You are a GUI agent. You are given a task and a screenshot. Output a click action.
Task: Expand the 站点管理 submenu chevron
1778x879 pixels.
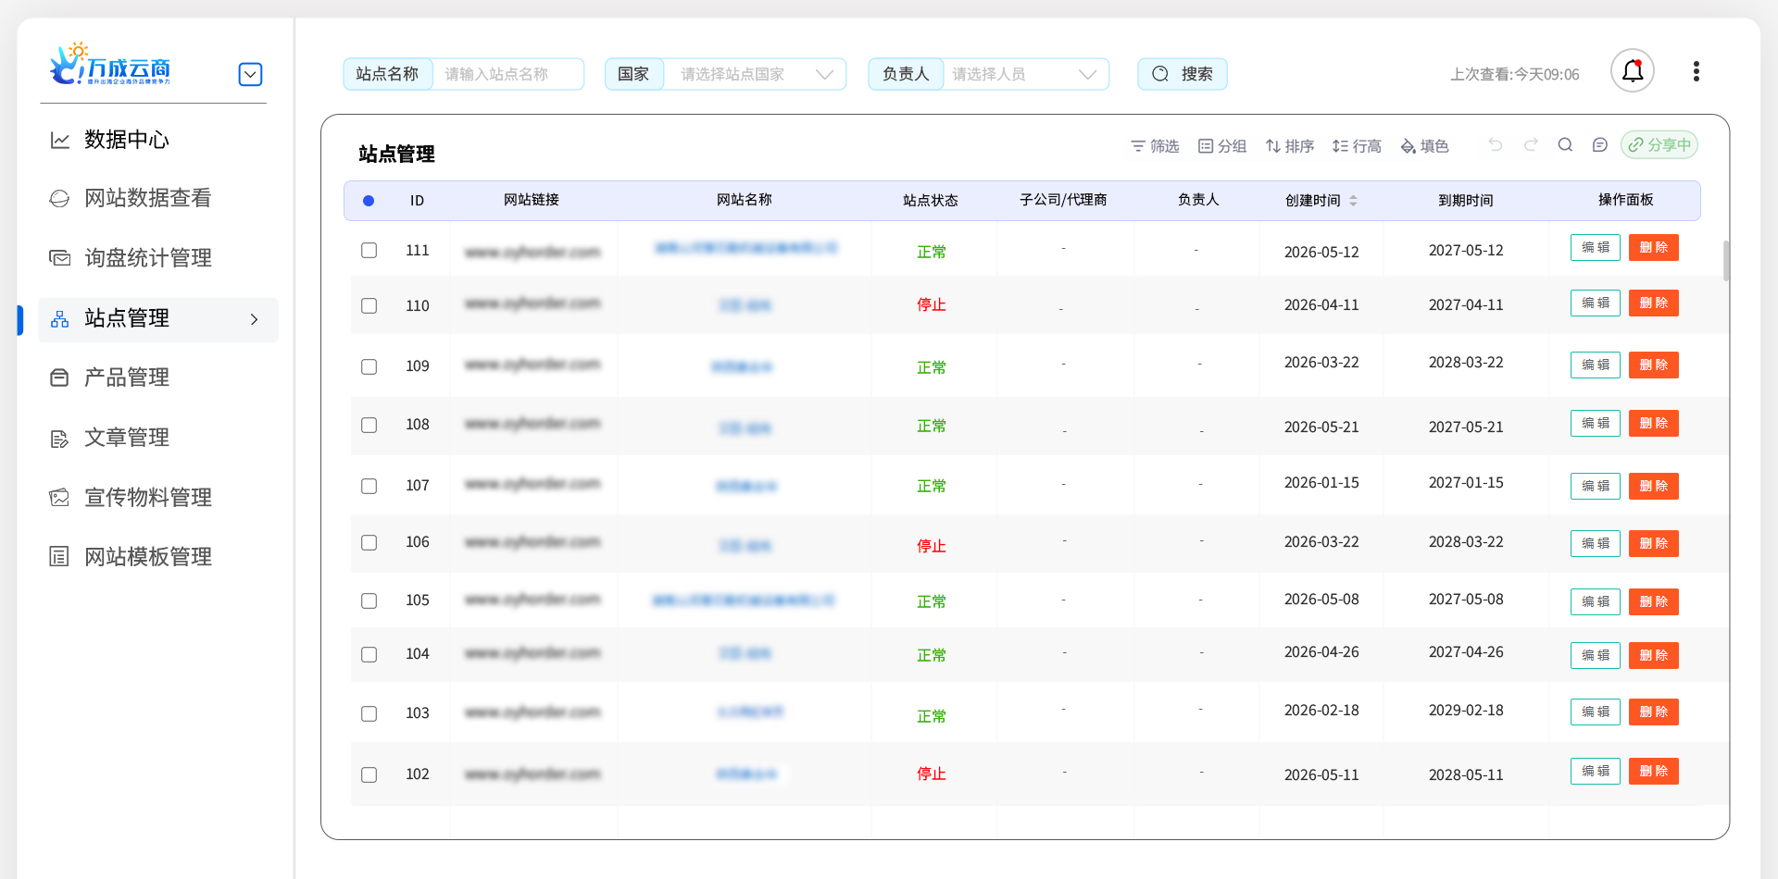[x=254, y=319]
